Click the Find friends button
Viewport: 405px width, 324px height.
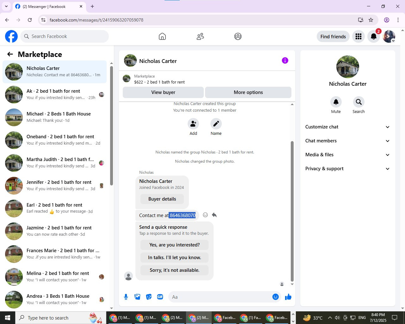(333, 36)
